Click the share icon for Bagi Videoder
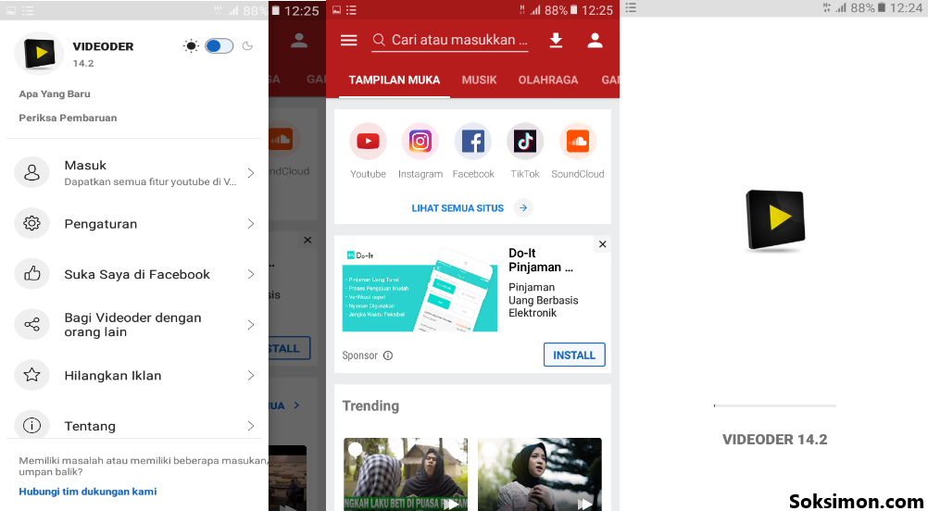The width and height of the screenshot is (928, 511). (x=32, y=325)
